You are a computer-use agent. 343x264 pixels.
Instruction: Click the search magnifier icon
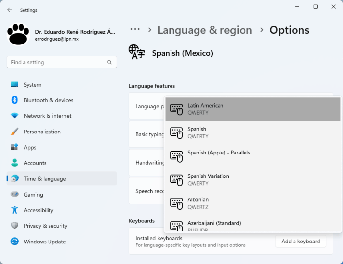point(110,62)
